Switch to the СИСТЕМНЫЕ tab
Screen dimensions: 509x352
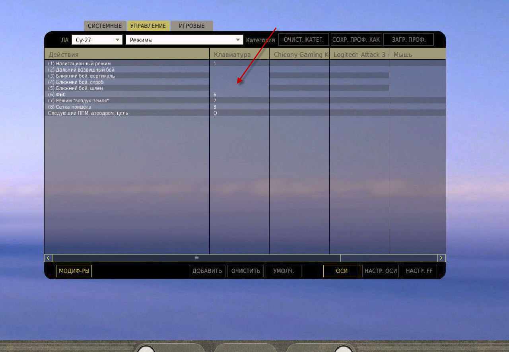coord(105,26)
